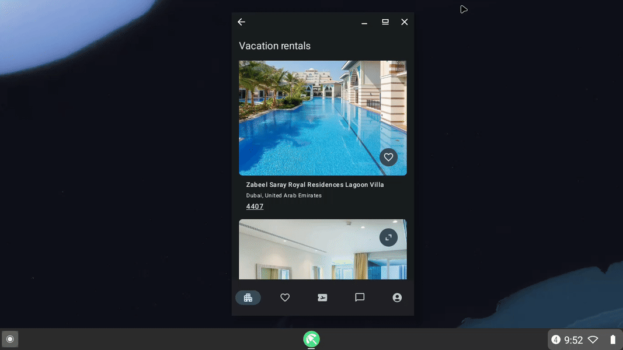The height and width of the screenshot is (350, 623).
Task: Open Zabeel Saray Royal Residences Lagoon Villa title
Action: coord(315,184)
